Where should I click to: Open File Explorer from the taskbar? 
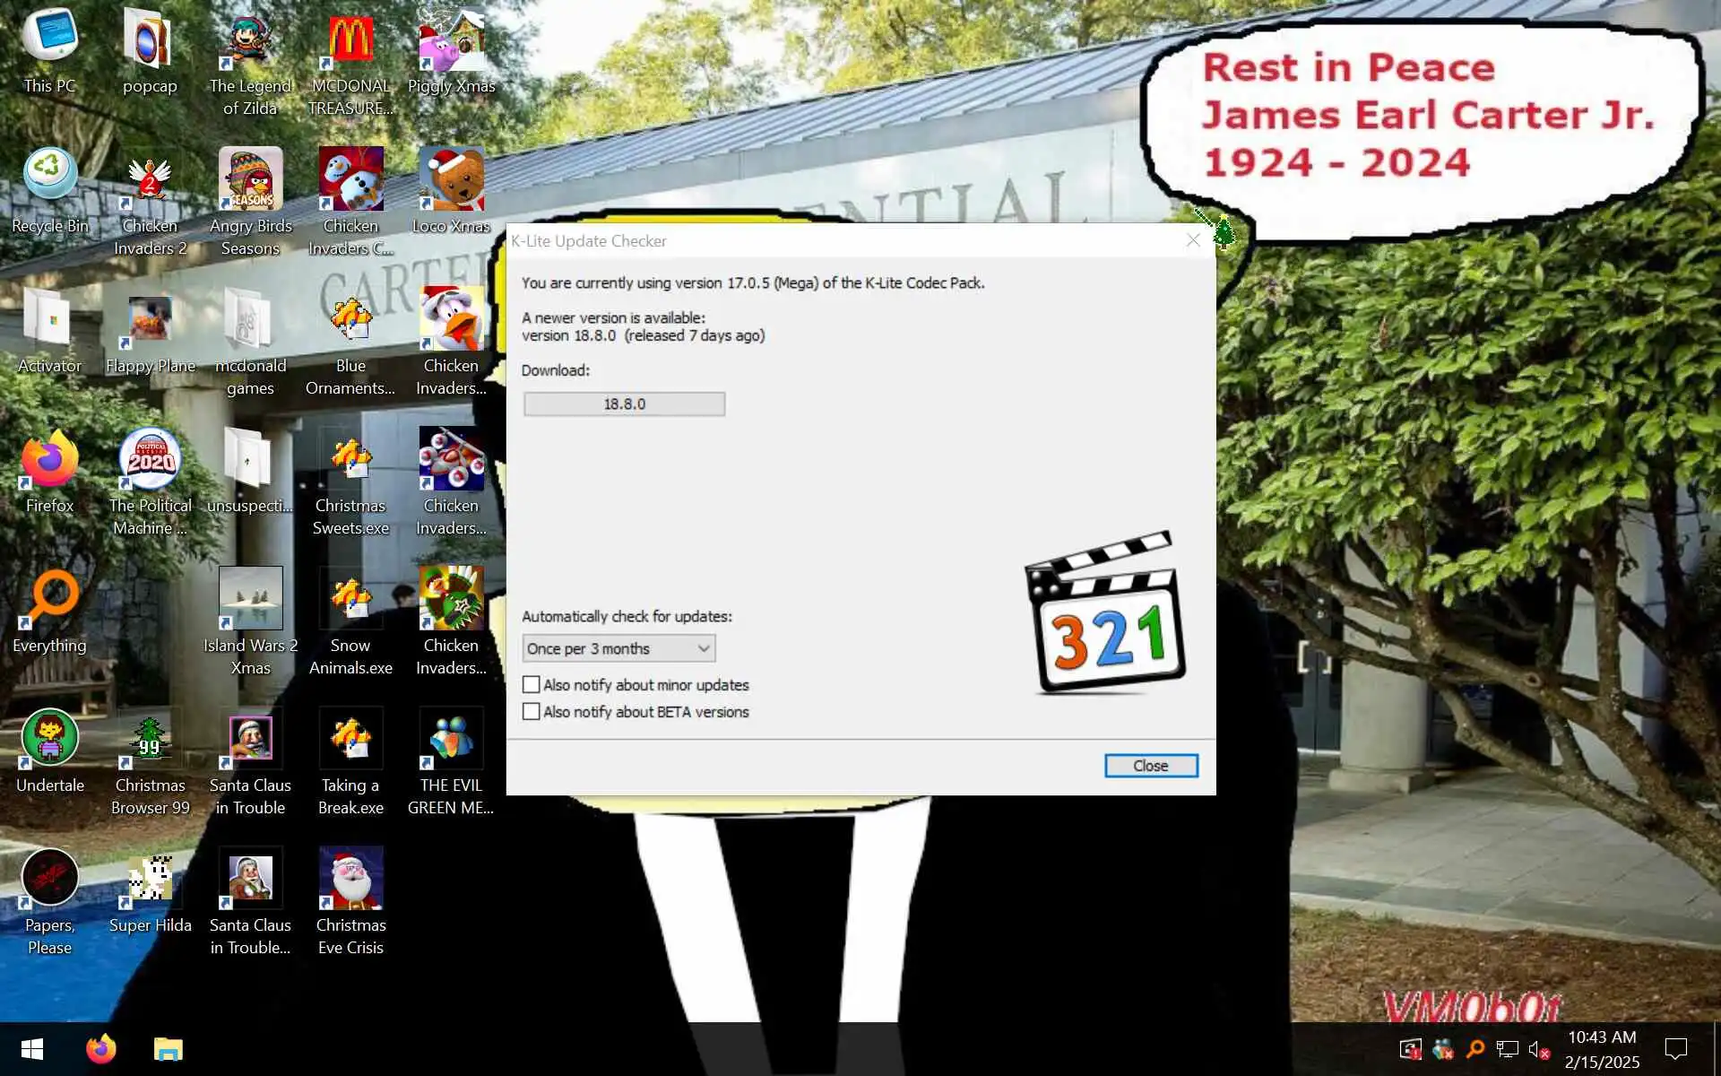168,1048
